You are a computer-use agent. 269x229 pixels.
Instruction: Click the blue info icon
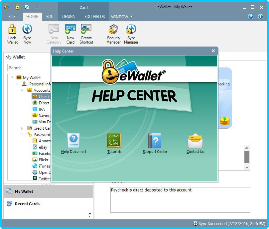point(261,17)
